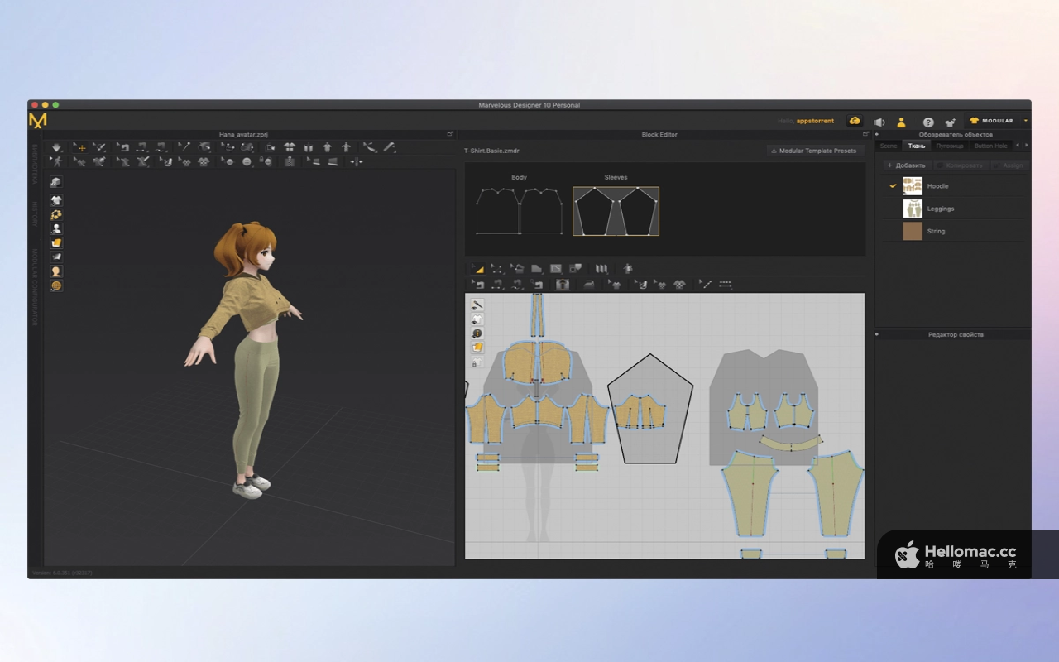
Task: Open the MODULAR CONFIGURATOR vertical tab
Action: tap(35, 287)
